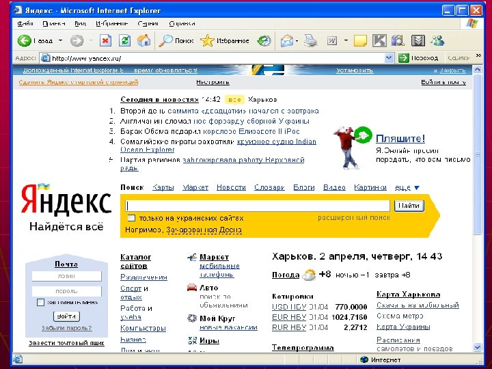Toggle 'запомнить меня' checkbox
Screen dimensions: 492x369
coord(40,303)
